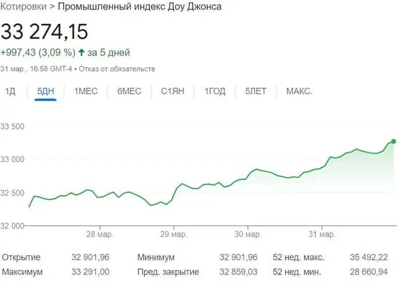The width and height of the screenshot is (397, 285).
Task: Switch to the 6МЕС chart tab
Action: 129,91
